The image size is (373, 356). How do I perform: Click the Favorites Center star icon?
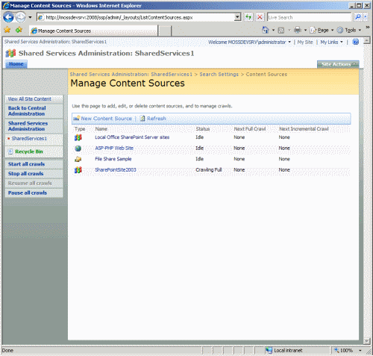point(7,30)
